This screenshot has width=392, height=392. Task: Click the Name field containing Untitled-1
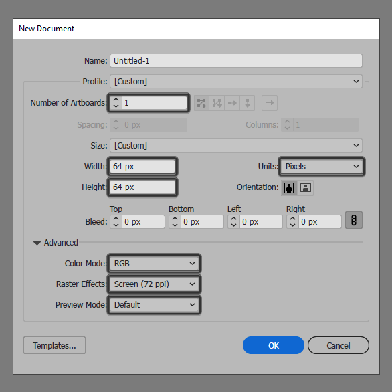pyautogui.click(x=236, y=60)
